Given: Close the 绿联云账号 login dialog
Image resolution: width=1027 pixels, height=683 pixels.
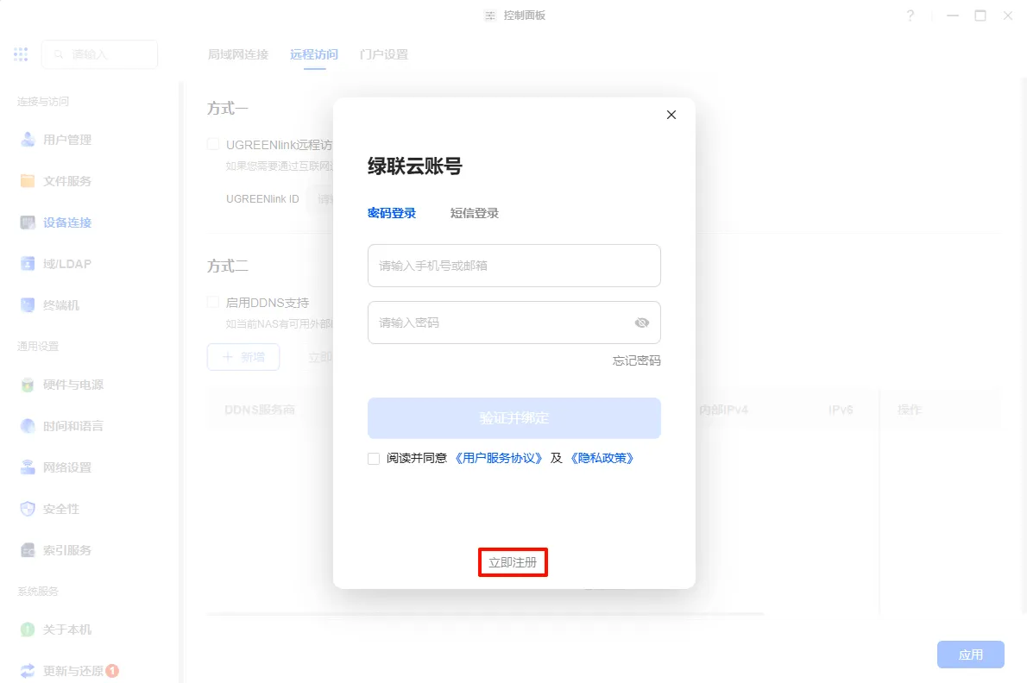Looking at the screenshot, I should [x=671, y=115].
